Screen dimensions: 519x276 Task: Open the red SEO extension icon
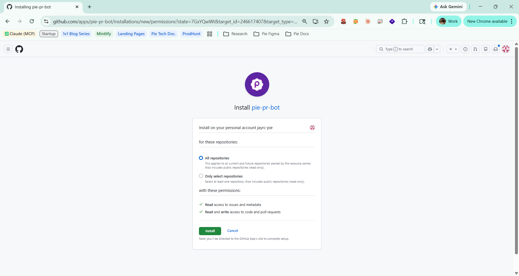[x=343, y=21]
